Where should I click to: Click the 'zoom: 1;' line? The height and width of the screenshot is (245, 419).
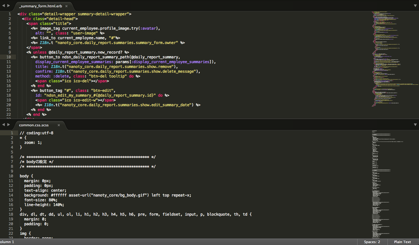click(x=33, y=143)
